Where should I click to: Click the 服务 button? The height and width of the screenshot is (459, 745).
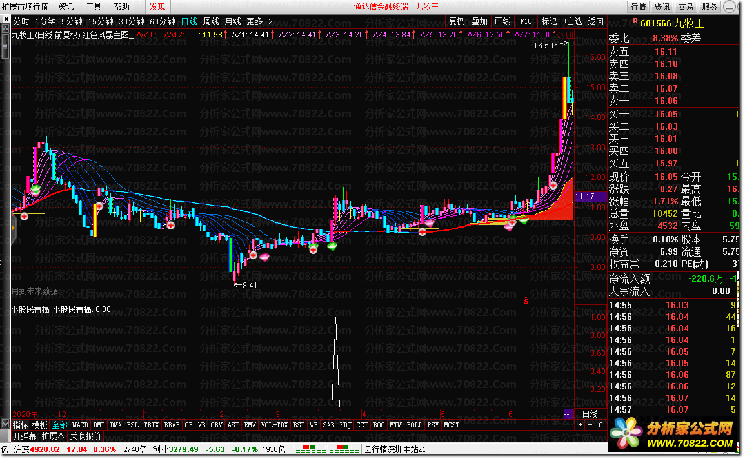click(x=710, y=6)
